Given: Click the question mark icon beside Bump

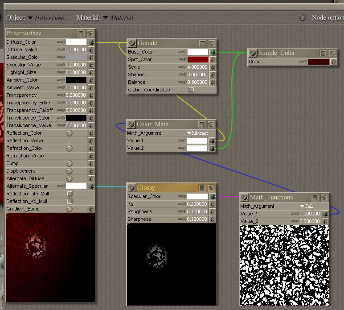Looking at the screenshot, I should click(x=69, y=164).
